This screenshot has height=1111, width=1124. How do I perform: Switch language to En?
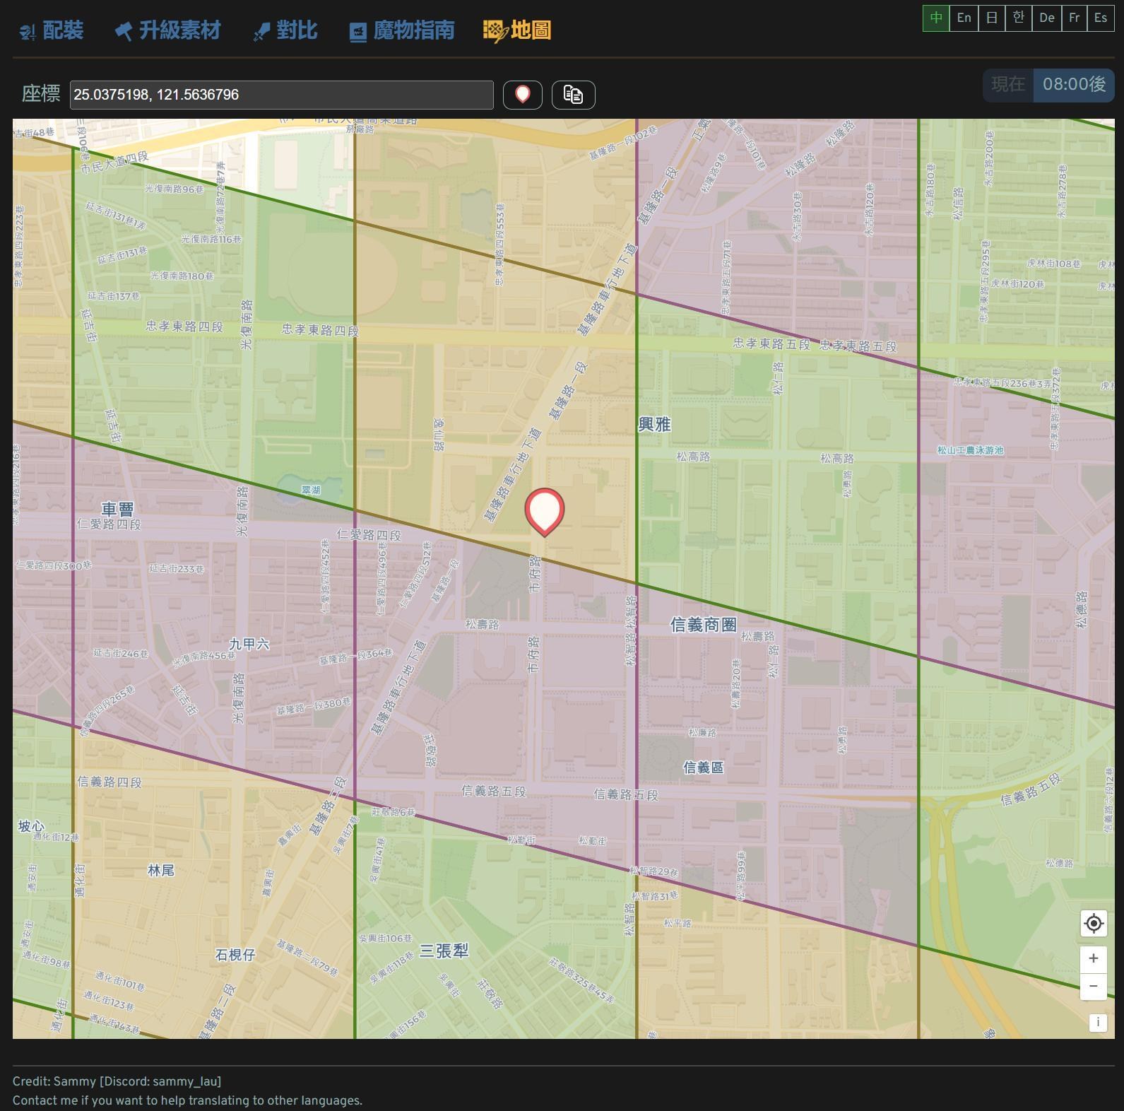(964, 18)
